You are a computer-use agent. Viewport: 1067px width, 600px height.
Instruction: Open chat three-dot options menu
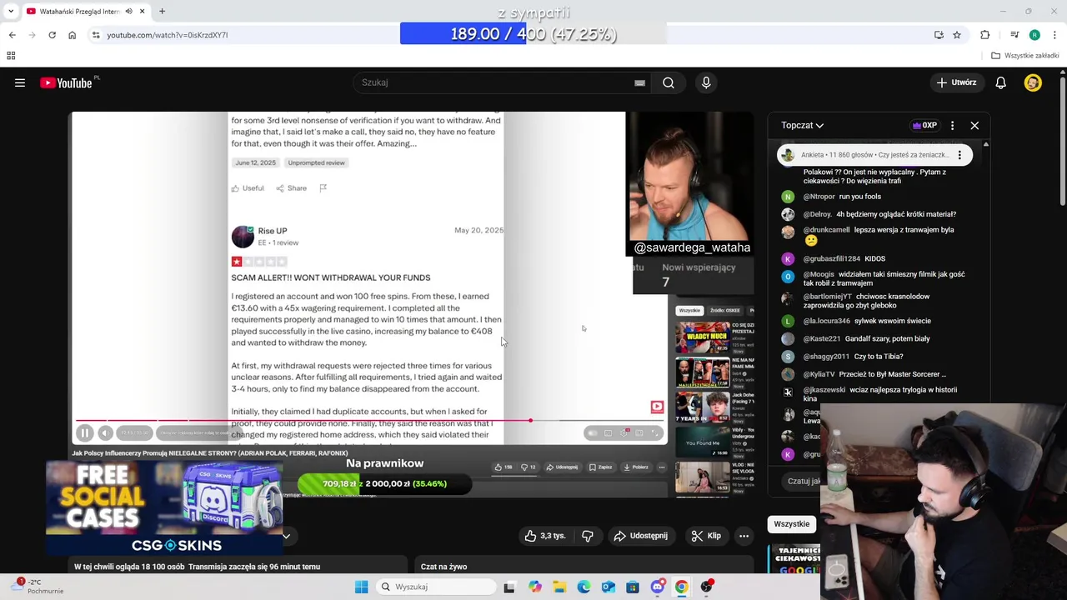click(x=952, y=126)
